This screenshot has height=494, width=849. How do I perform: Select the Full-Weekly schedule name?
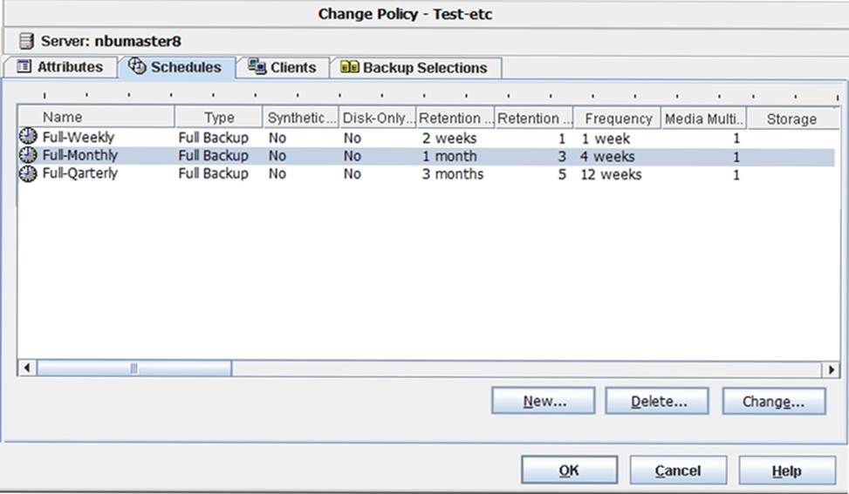[x=79, y=138]
